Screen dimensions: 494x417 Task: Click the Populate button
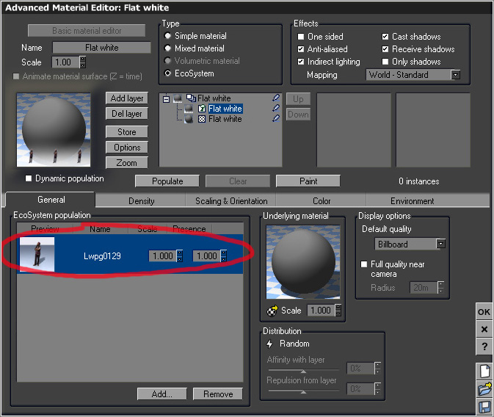[x=167, y=181]
